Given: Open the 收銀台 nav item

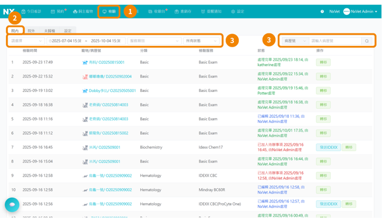Looking at the screenshot, I should coord(157,11).
